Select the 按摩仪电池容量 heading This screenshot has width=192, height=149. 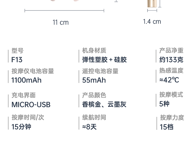(x=33, y=71)
